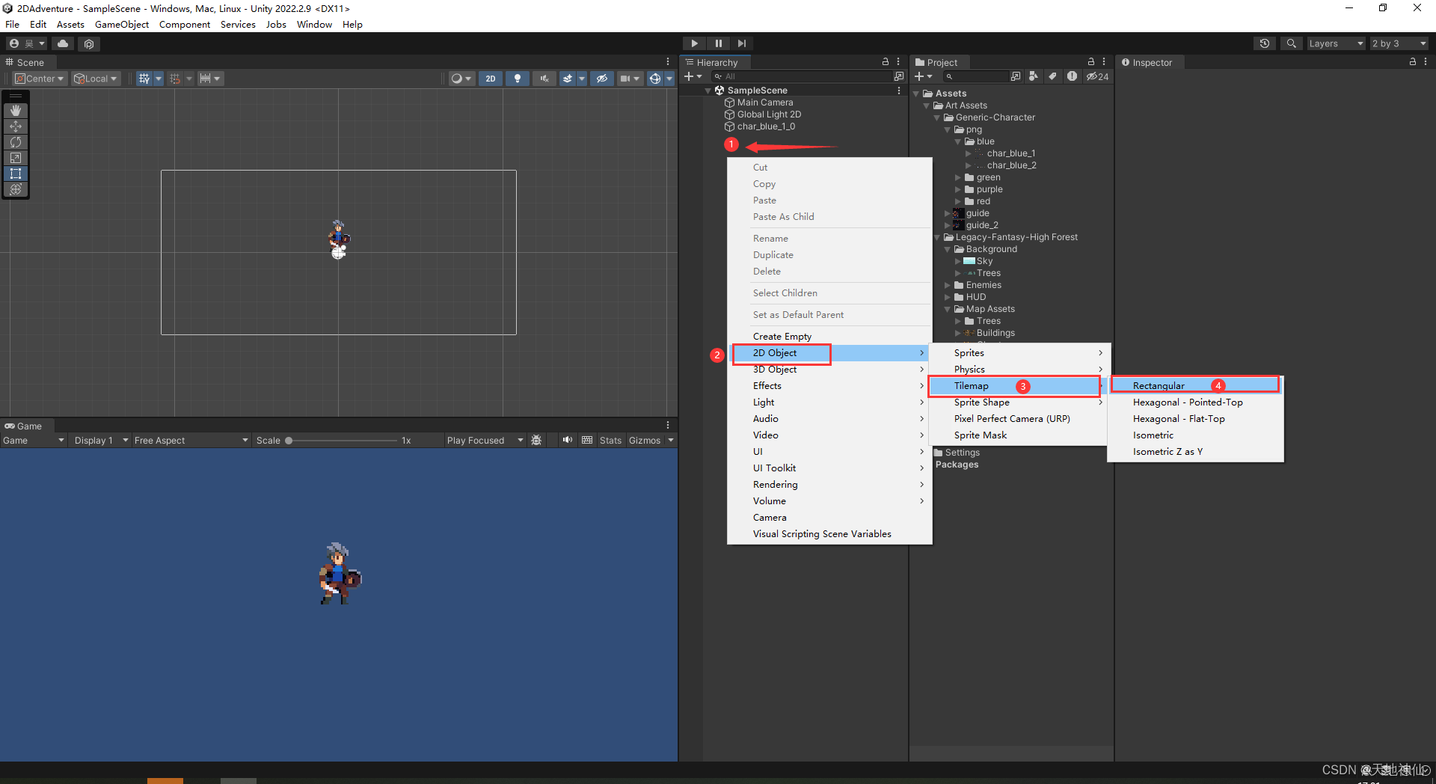Select char_blue_1 asset
The height and width of the screenshot is (784, 1436).
point(1010,153)
